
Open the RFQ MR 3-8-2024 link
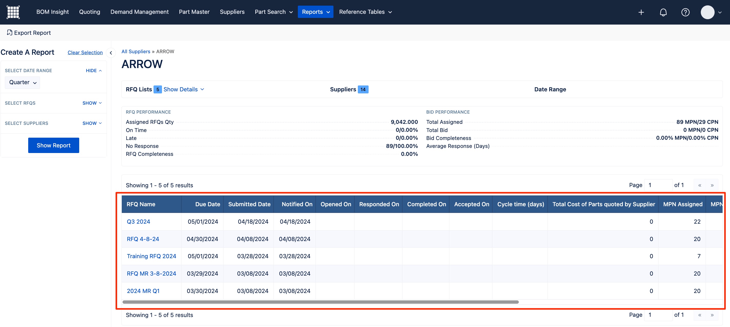point(151,274)
